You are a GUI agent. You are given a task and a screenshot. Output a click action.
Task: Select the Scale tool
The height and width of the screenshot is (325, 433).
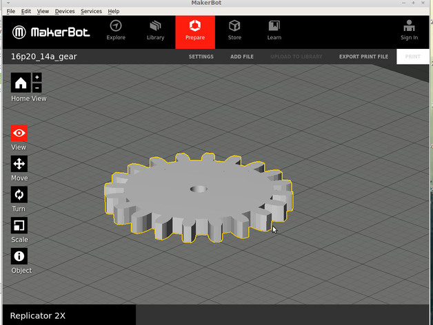pyautogui.click(x=19, y=225)
